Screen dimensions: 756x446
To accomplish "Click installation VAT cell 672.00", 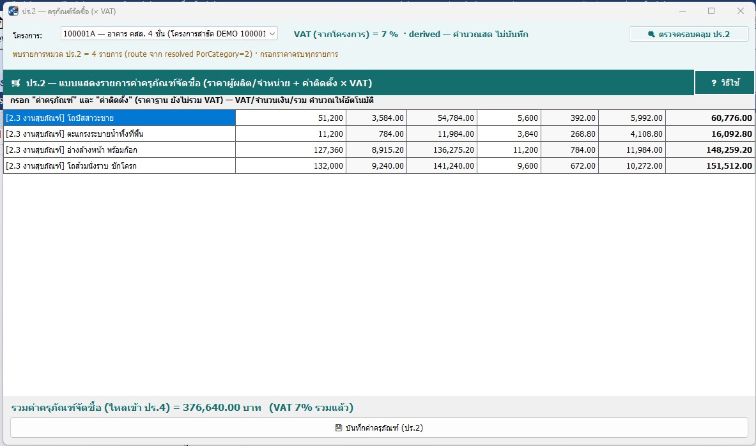I will (x=570, y=165).
